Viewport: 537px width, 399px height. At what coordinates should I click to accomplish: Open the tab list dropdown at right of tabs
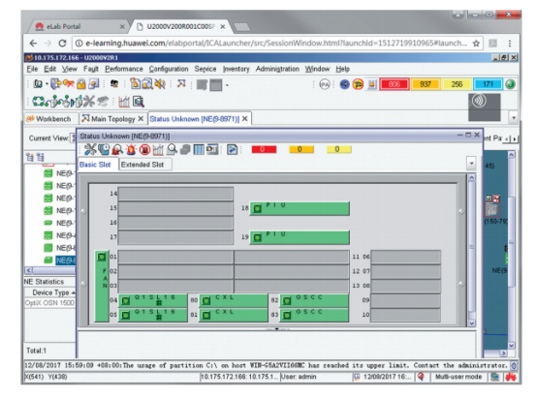[514, 118]
